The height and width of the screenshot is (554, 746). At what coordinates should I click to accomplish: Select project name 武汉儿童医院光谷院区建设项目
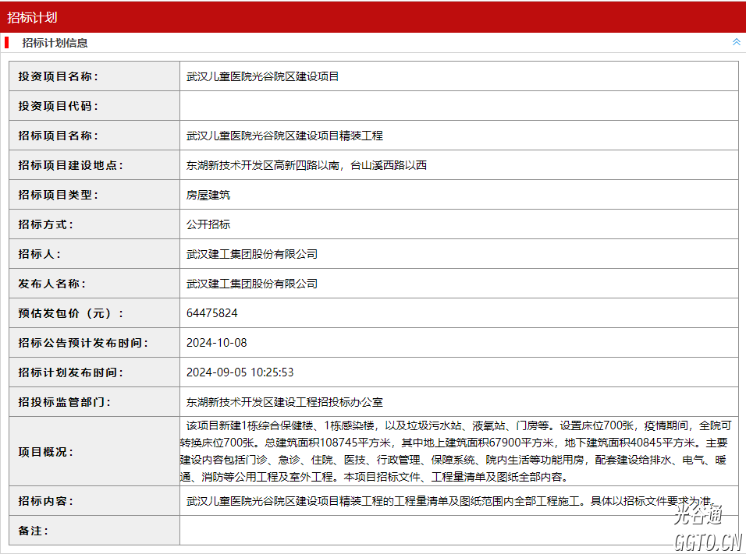coord(262,76)
